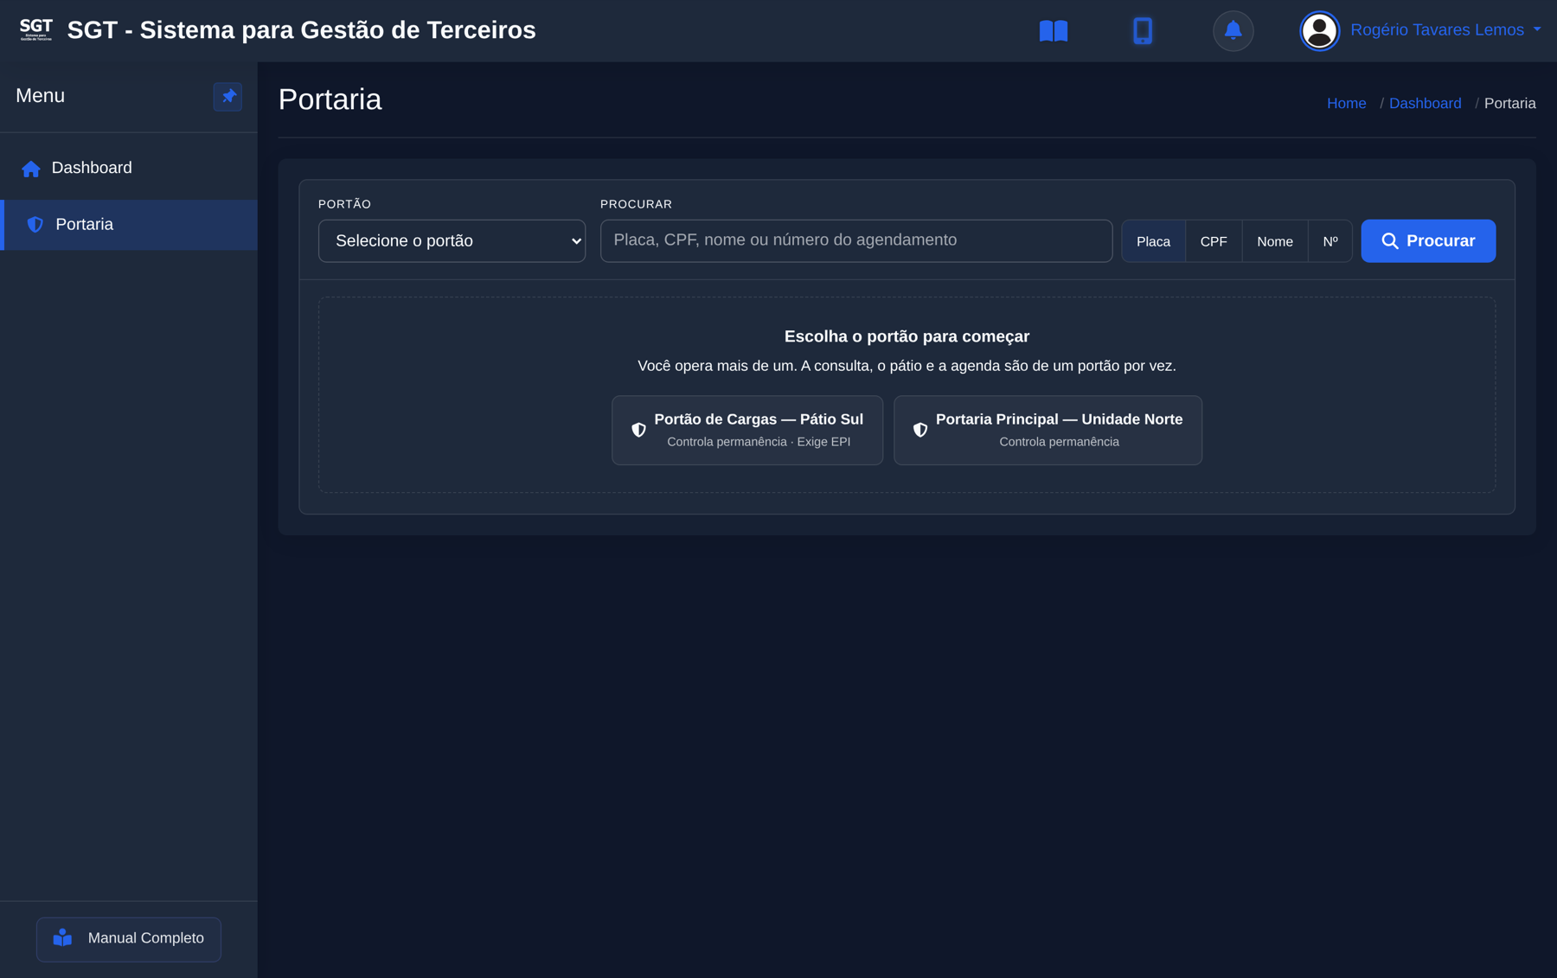
Task: Click the Portaria shield icon in sidebar
Action: click(35, 225)
